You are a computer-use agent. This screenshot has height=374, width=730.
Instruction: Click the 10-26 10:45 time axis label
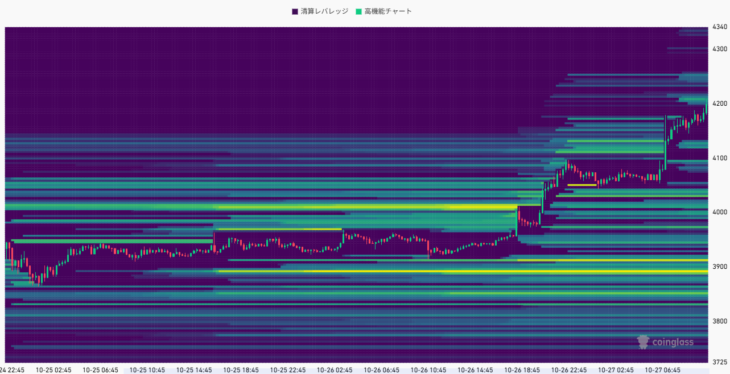coord(428,370)
